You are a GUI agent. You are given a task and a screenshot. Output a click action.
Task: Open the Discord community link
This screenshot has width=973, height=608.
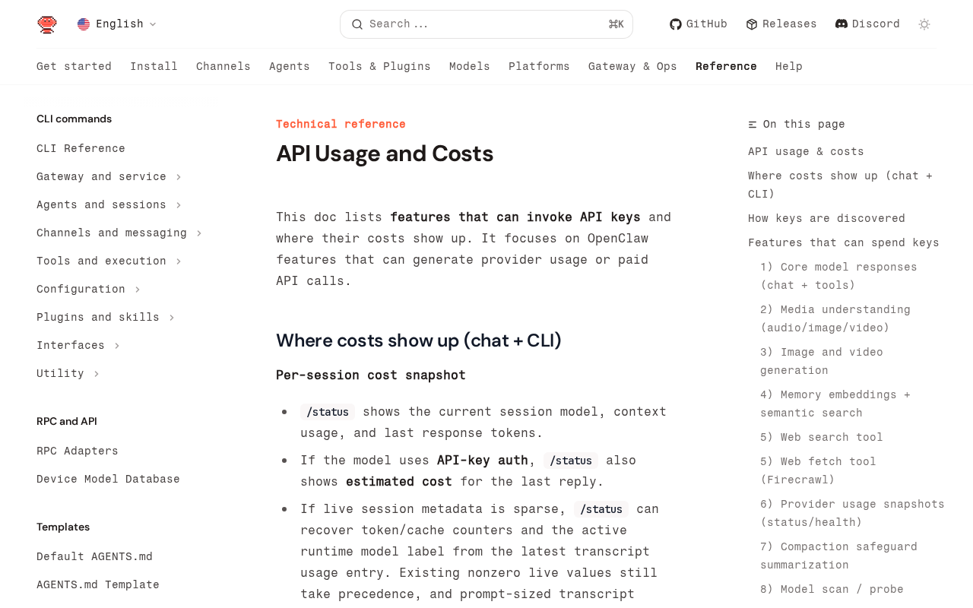pos(867,24)
